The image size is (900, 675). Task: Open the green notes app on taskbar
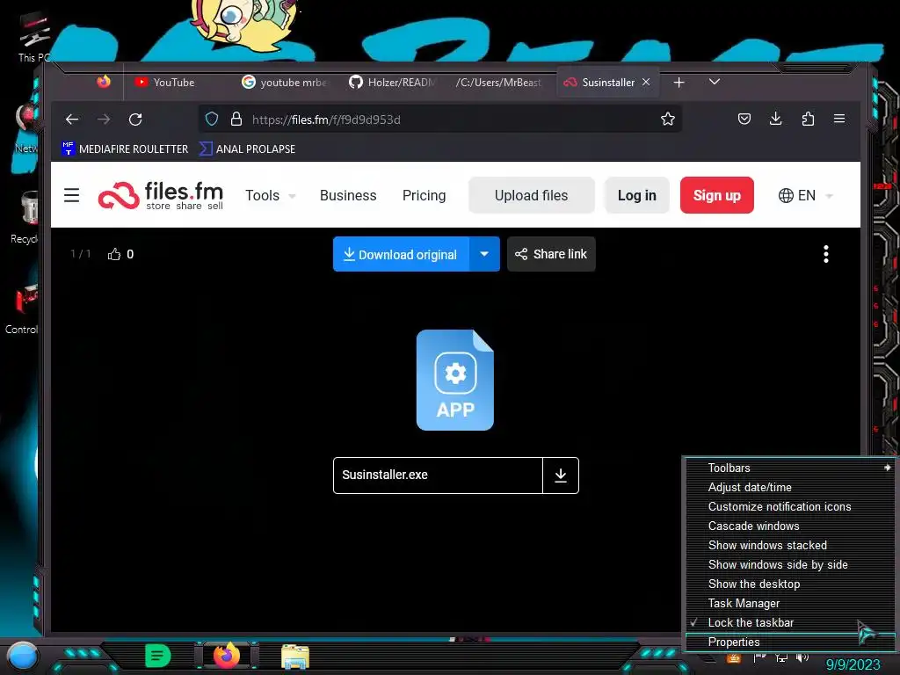coord(158,656)
